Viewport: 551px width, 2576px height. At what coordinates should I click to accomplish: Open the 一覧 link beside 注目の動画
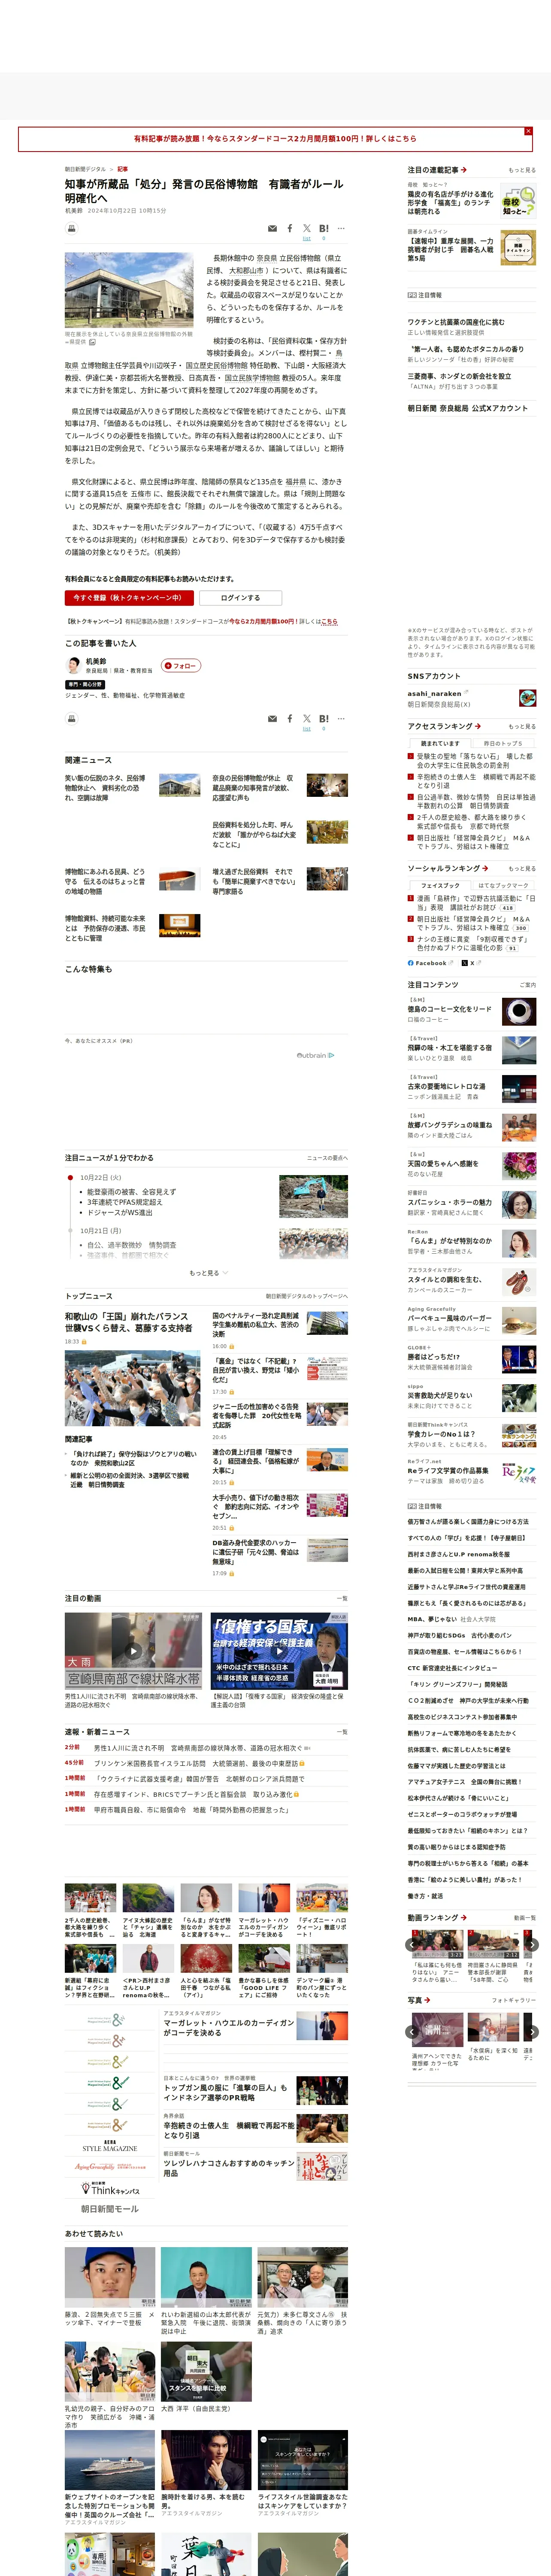343,1599
